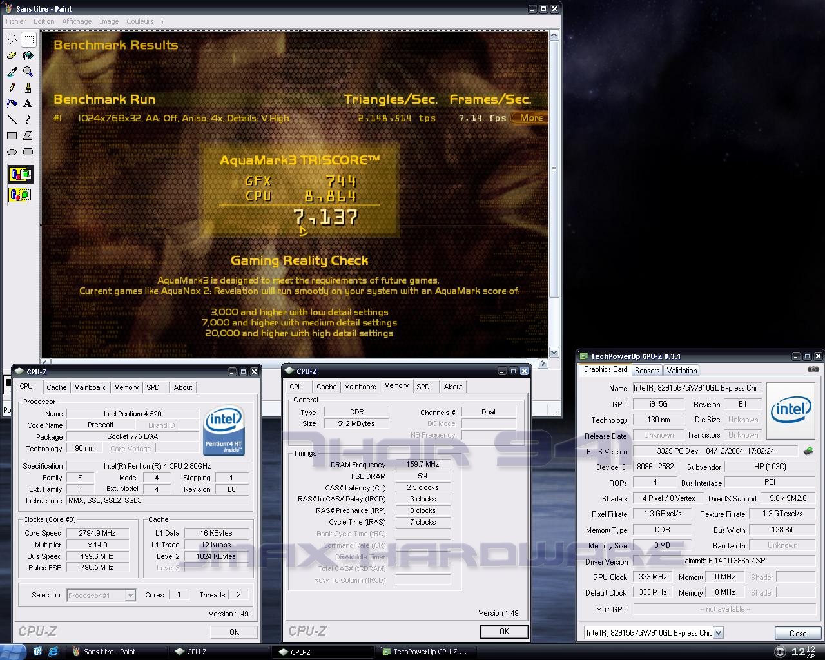825x660 pixels.
Task: Choose the Rounded Rectangle tool
Action: (28, 151)
